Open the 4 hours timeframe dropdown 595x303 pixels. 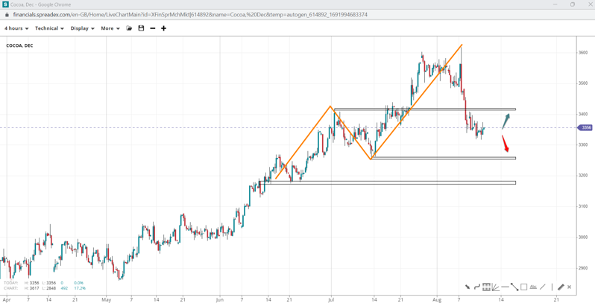pos(16,28)
